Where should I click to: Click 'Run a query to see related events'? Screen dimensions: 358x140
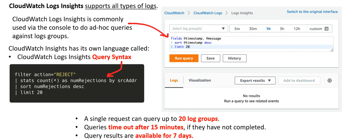coord(251,101)
